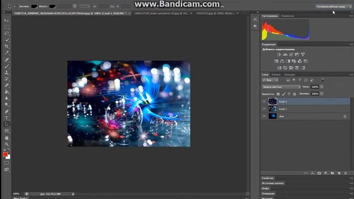
Task: Select the Brush tool
Action: pos(7,66)
